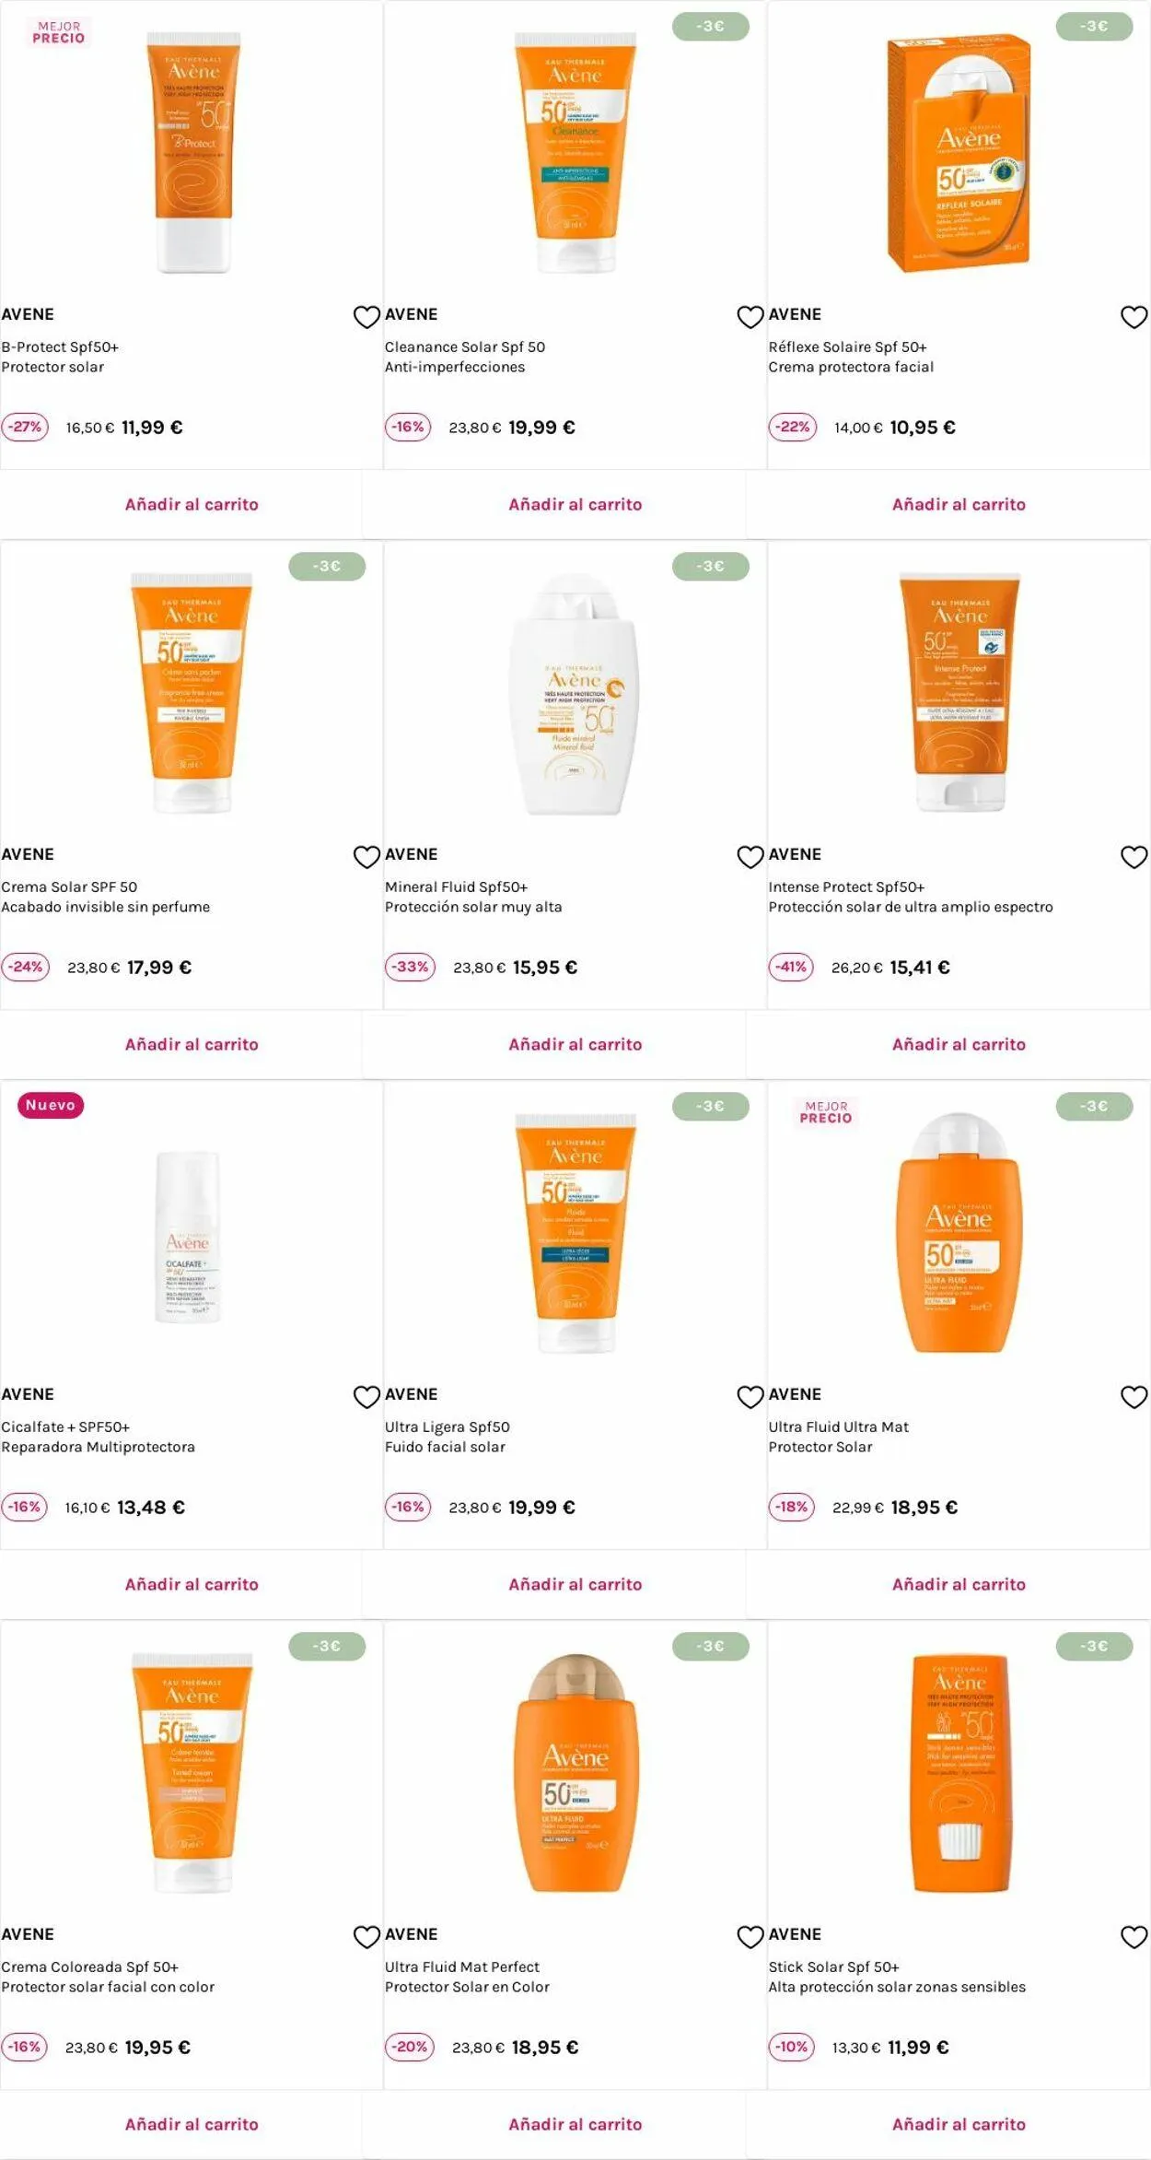The height and width of the screenshot is (2160, 1151).
Task: Open Stick Solar Spf 50+ title link
Action: point(833,1966)
